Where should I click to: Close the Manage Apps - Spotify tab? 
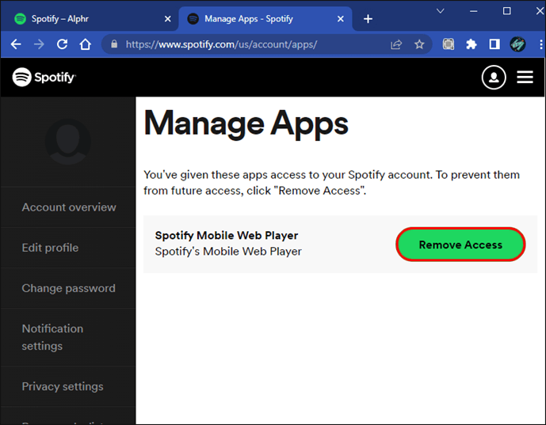(341, 19)
